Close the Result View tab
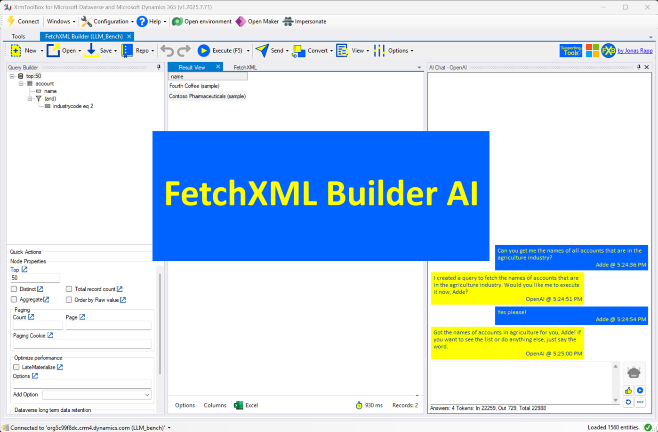This screenshot has width=658, height=432. 218,67
